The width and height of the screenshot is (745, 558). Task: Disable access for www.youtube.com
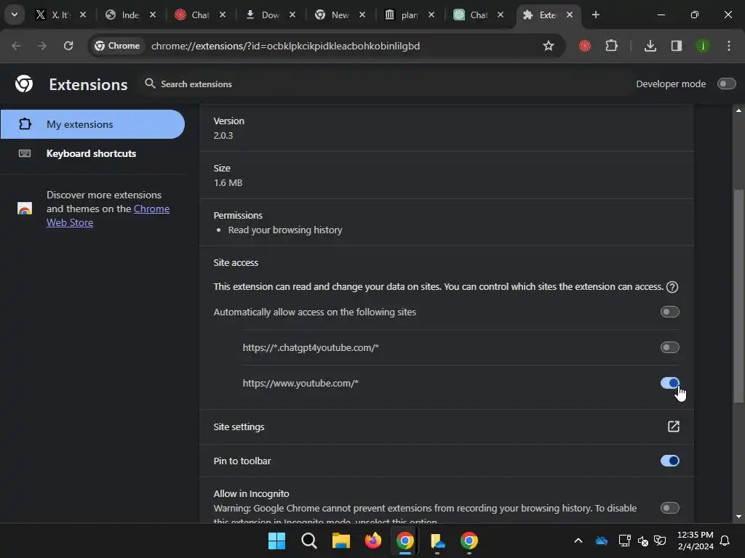[670, 382]
